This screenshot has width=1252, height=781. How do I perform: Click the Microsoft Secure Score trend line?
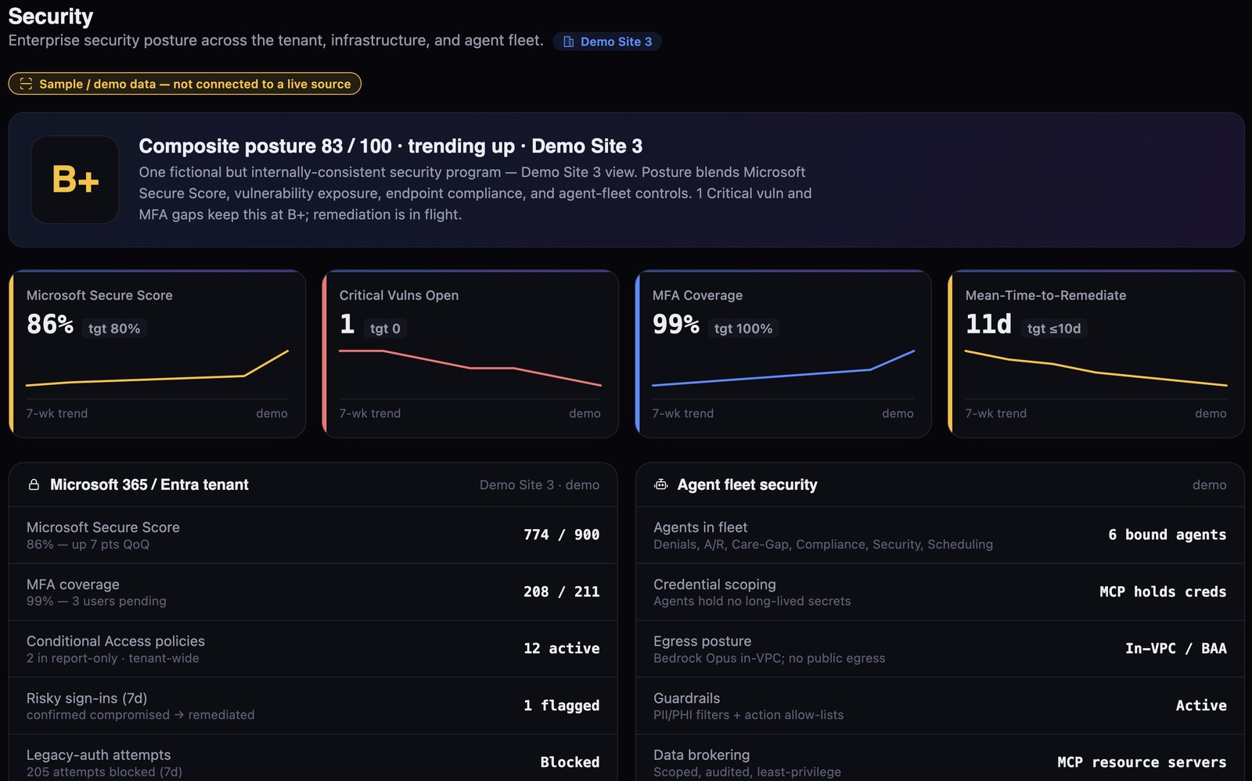[x=157, y=368]
